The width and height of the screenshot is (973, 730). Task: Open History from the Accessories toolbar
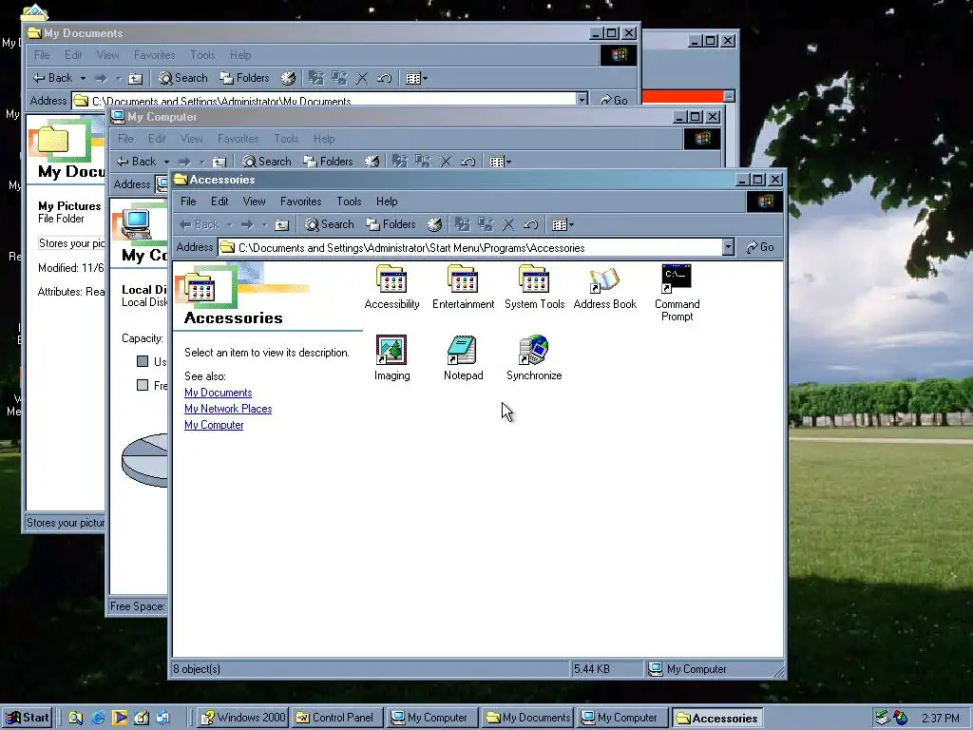[x=434, y=224]
